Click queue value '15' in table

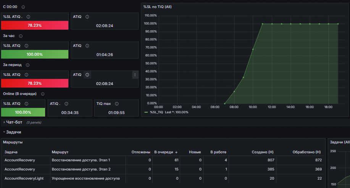(176, 169)
